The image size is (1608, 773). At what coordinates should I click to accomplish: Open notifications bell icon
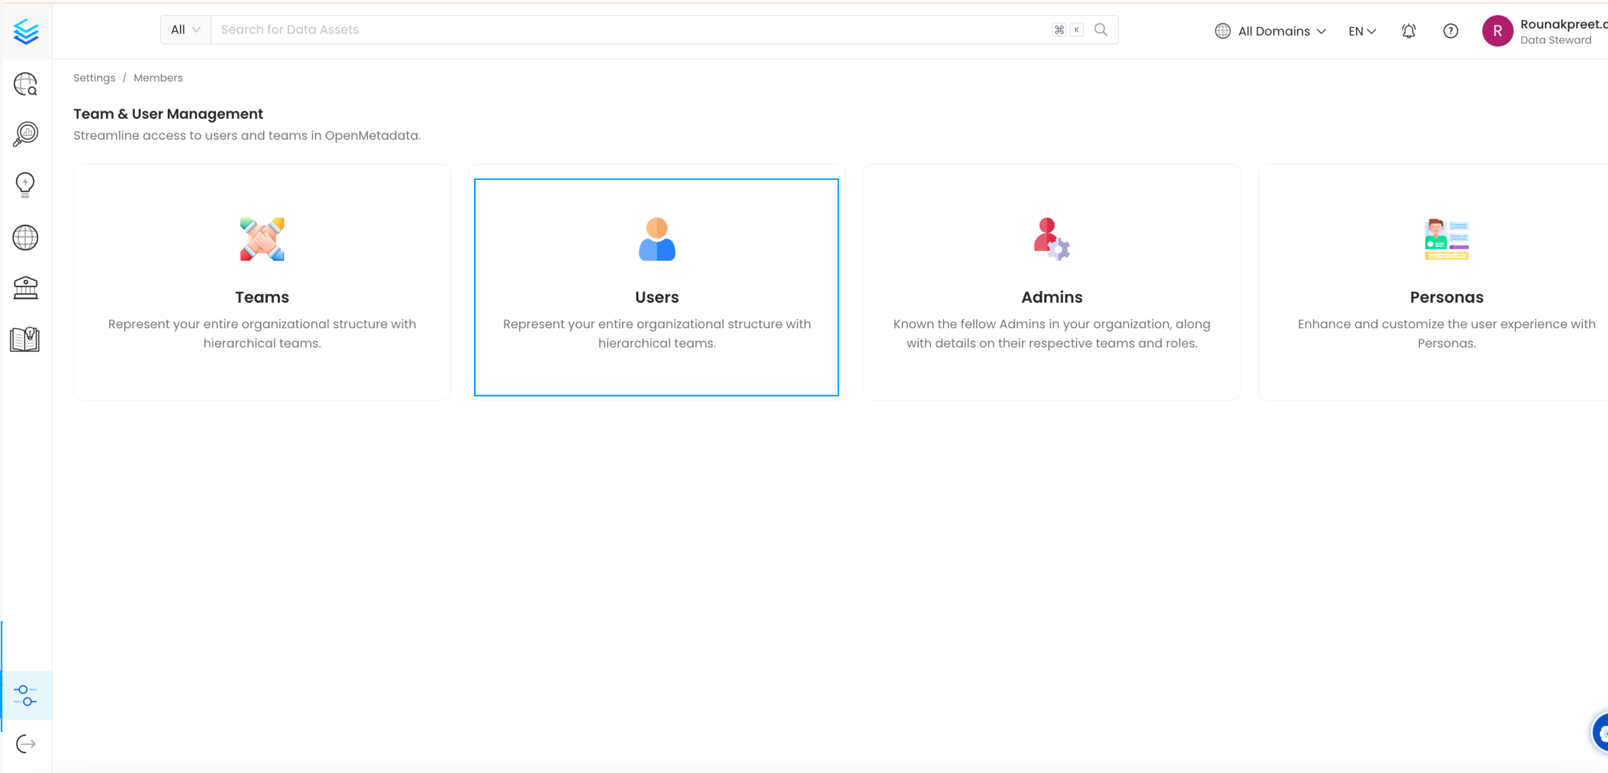[x=1408, y=31]
